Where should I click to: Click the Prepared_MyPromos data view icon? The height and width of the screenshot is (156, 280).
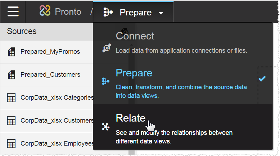tap(12, 52)
